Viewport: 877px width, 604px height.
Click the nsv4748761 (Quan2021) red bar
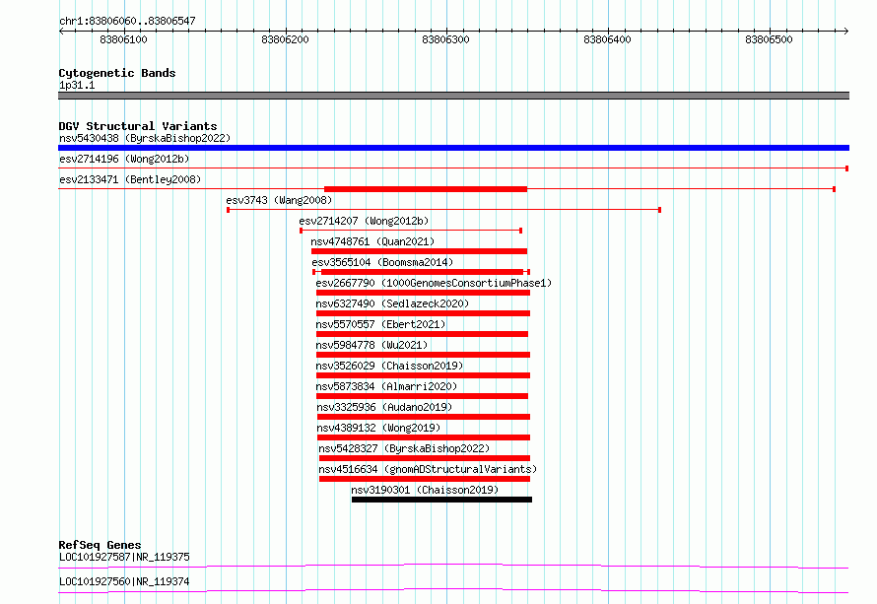coord(419,251)
